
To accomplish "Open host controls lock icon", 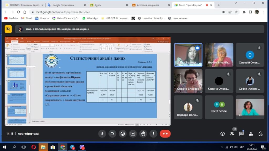I will [x=260, y=133].
